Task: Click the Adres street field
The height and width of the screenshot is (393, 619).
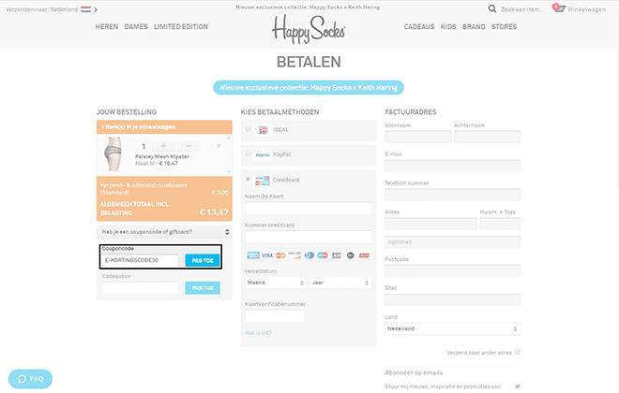Action: tap(431, 224)
